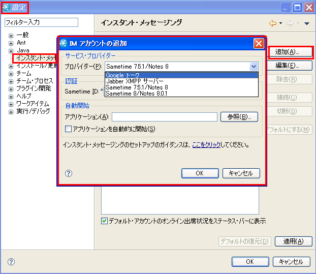Select インスタント・メッセージング in the tree
This screenshot has width=316, height=274.
[36, 58]
